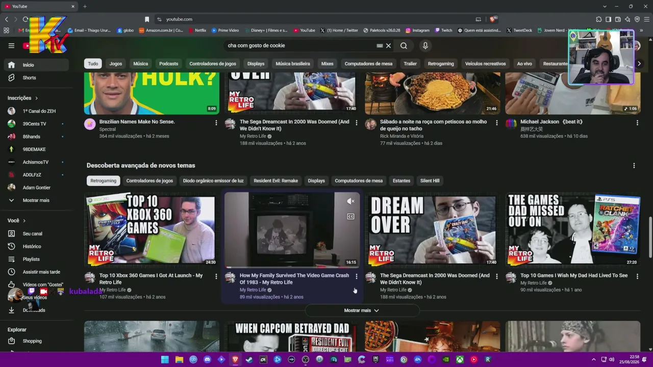
Task: Open the Brave Wallet icon
Action: [618, 19]
